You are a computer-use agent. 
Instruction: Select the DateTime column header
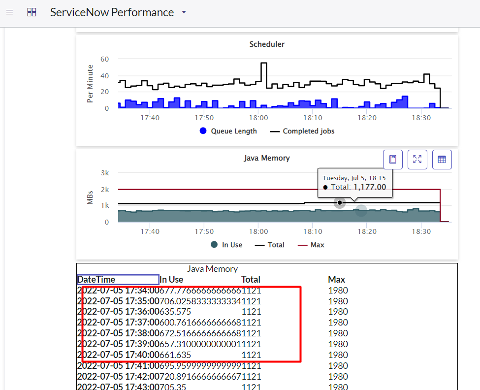(118, 280)
